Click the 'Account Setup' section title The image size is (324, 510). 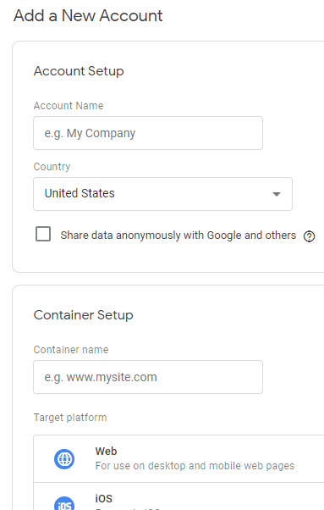(x=79, y=71)
